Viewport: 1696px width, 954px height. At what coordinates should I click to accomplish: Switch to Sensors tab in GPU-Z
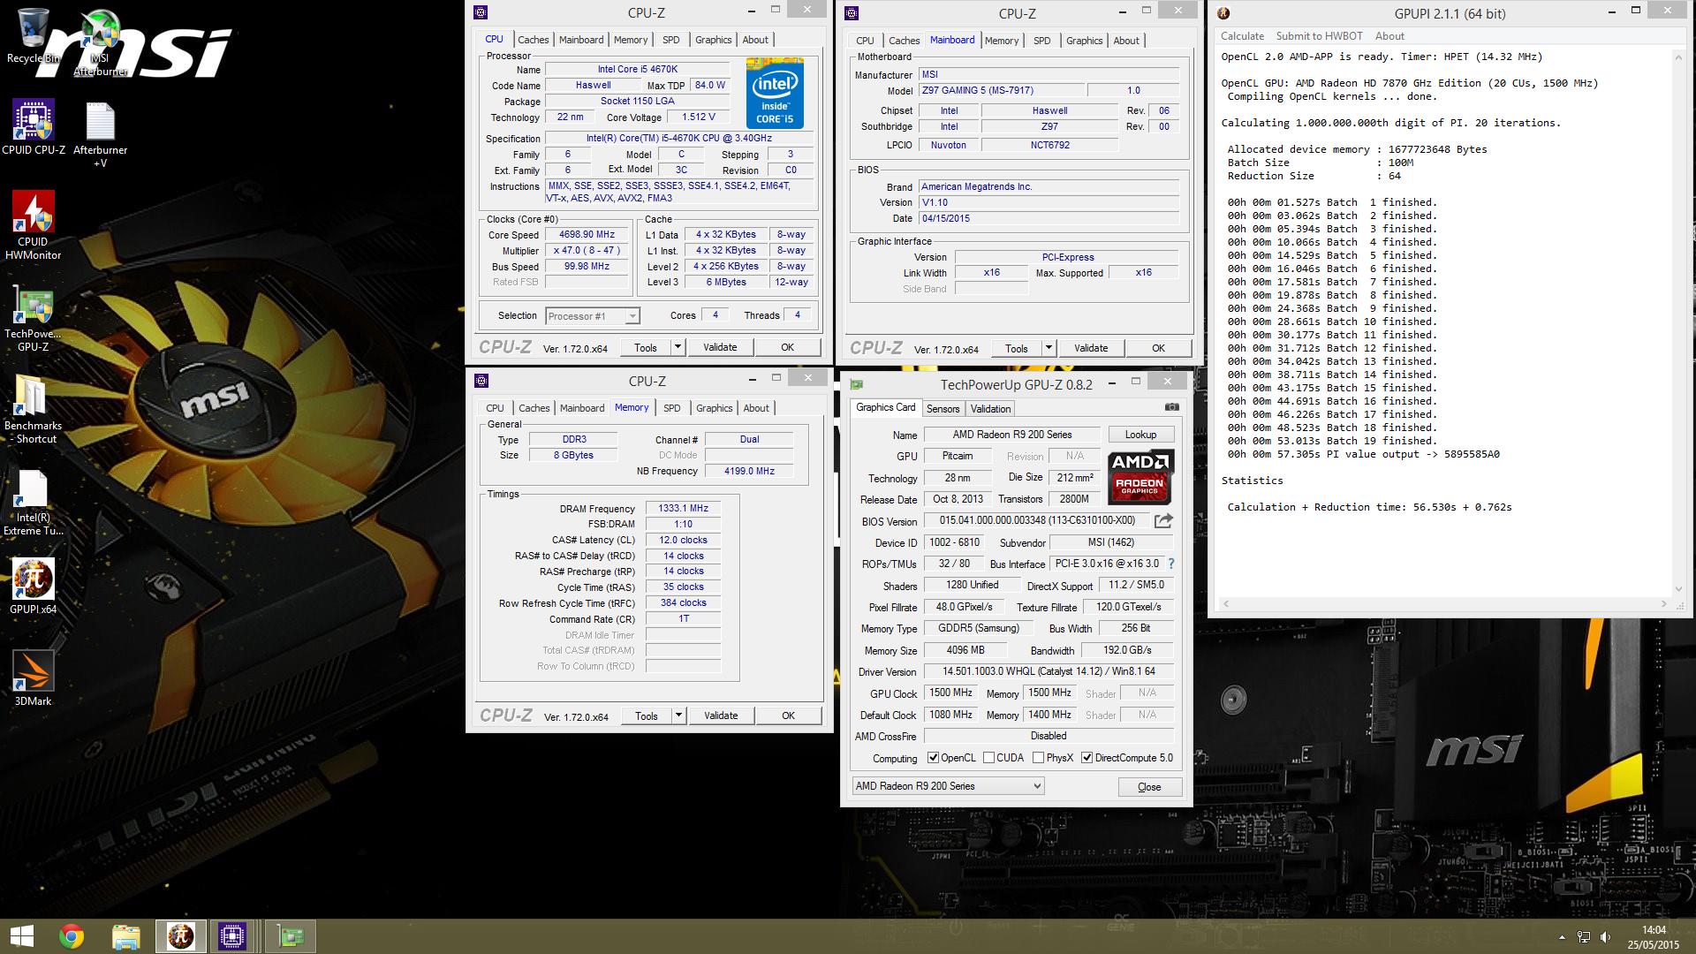pyautogui.click(x=943, y=409)
